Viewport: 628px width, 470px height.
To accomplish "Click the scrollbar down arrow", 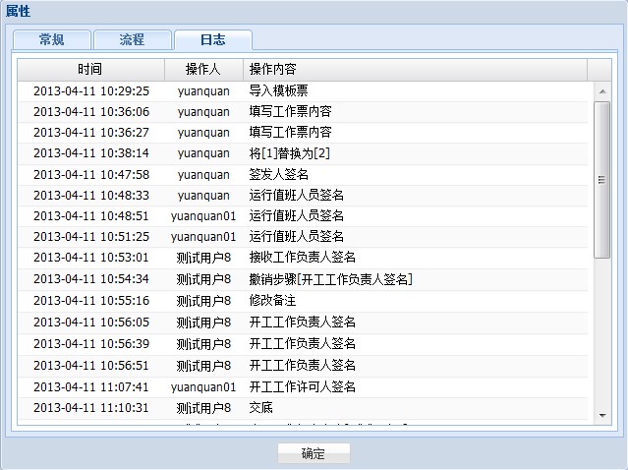I will [x=602, y=415].
